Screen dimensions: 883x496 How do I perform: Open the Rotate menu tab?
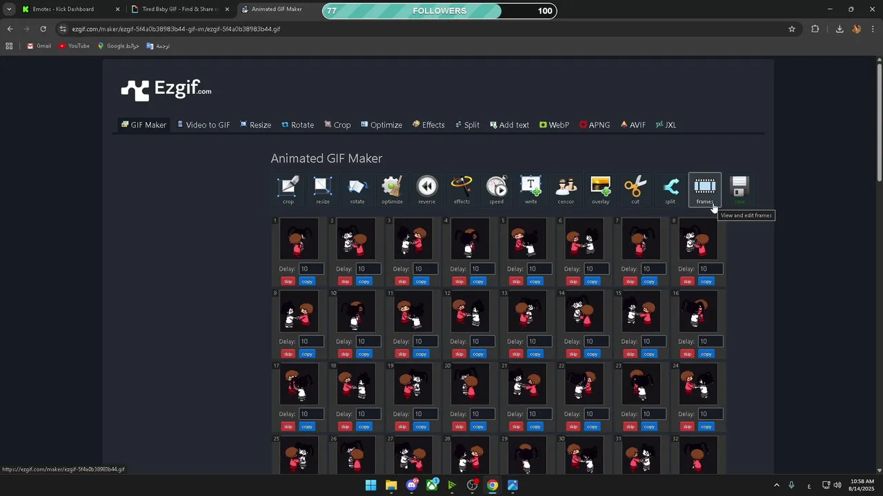coord(297,125)
